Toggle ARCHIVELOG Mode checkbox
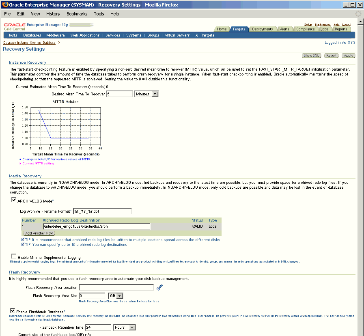Image resolution: width=364 pixels, height=336 pixels. (14, 200)
